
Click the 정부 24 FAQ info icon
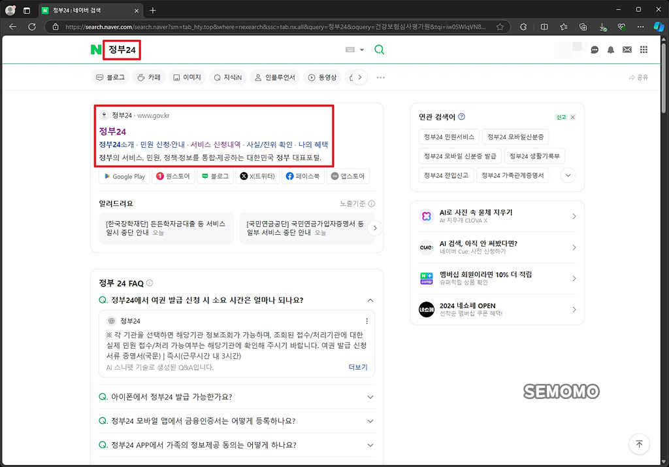coord(150,283)
